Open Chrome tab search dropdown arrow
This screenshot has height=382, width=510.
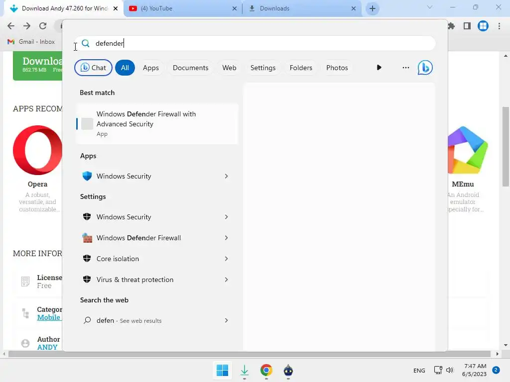pos(430,7)
